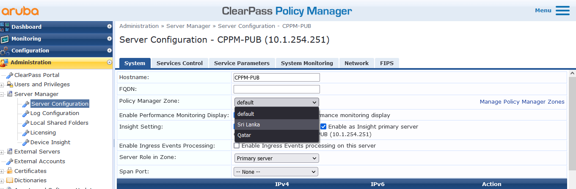
Task: Click Server Manager in the breadcrumb
Action: [x=188, y=26]
